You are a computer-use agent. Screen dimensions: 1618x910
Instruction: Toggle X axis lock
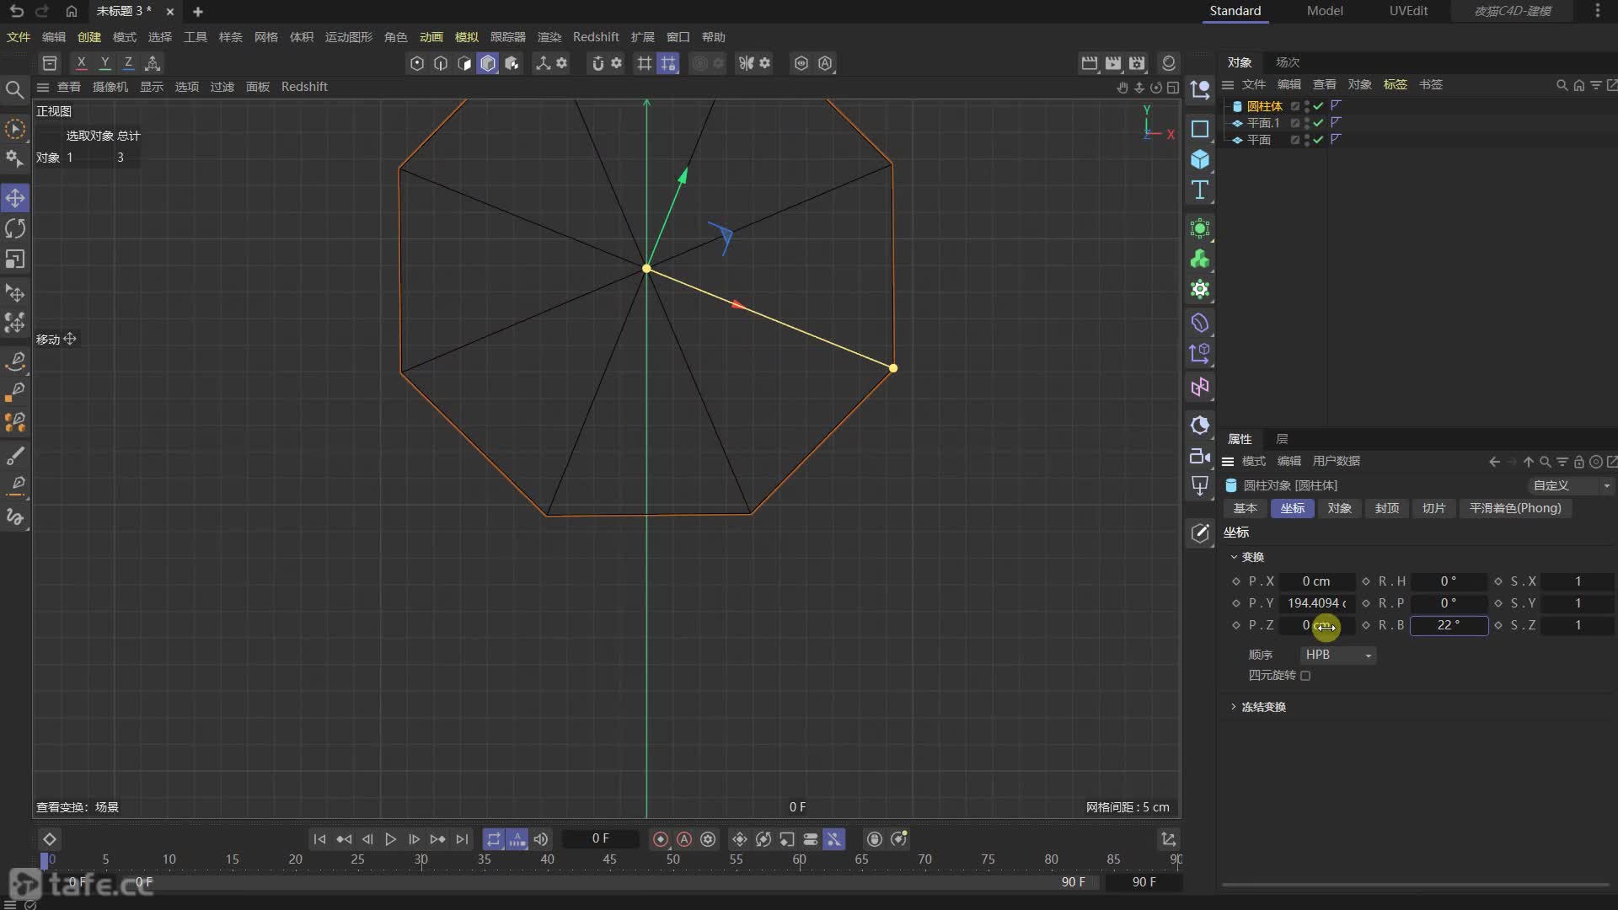[81, 63]
